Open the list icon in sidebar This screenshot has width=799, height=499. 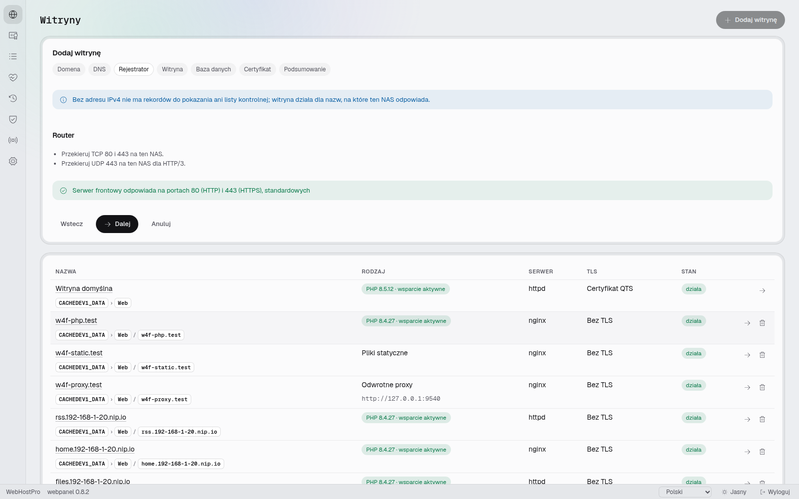(13, 56)
